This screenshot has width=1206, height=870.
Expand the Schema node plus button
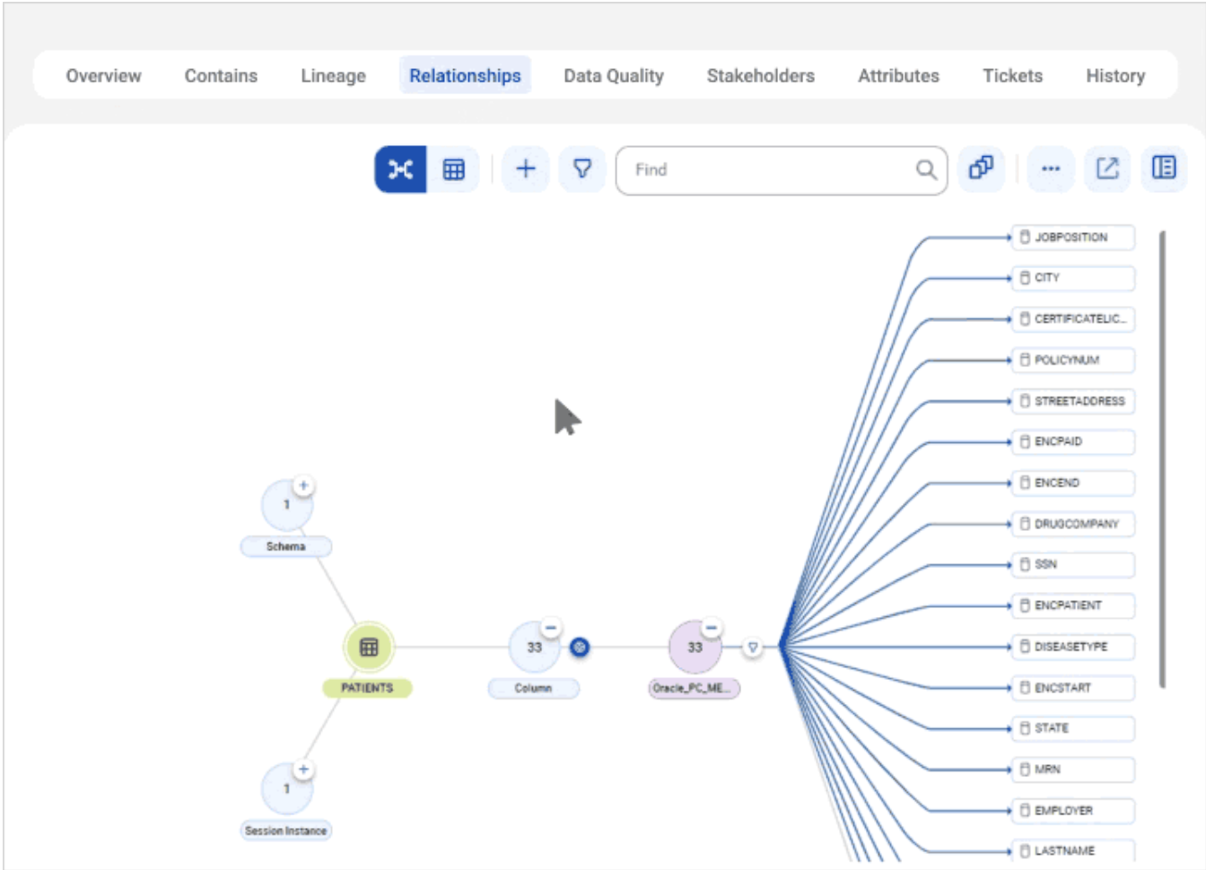(303, 486)
